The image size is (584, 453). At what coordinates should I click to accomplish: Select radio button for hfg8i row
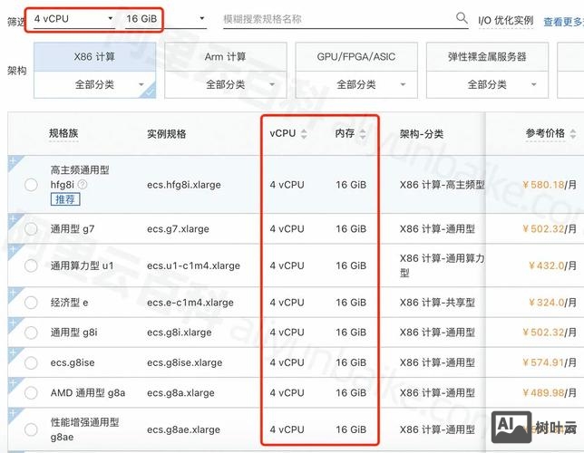click(x=31, y=185)
